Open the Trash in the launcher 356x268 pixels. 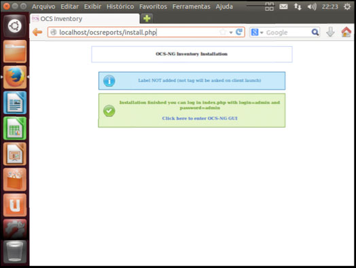[x=15, y=252]
